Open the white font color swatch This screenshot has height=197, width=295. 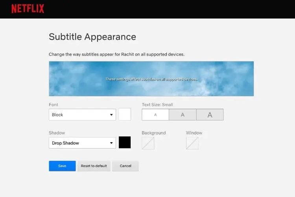point(125,114)
